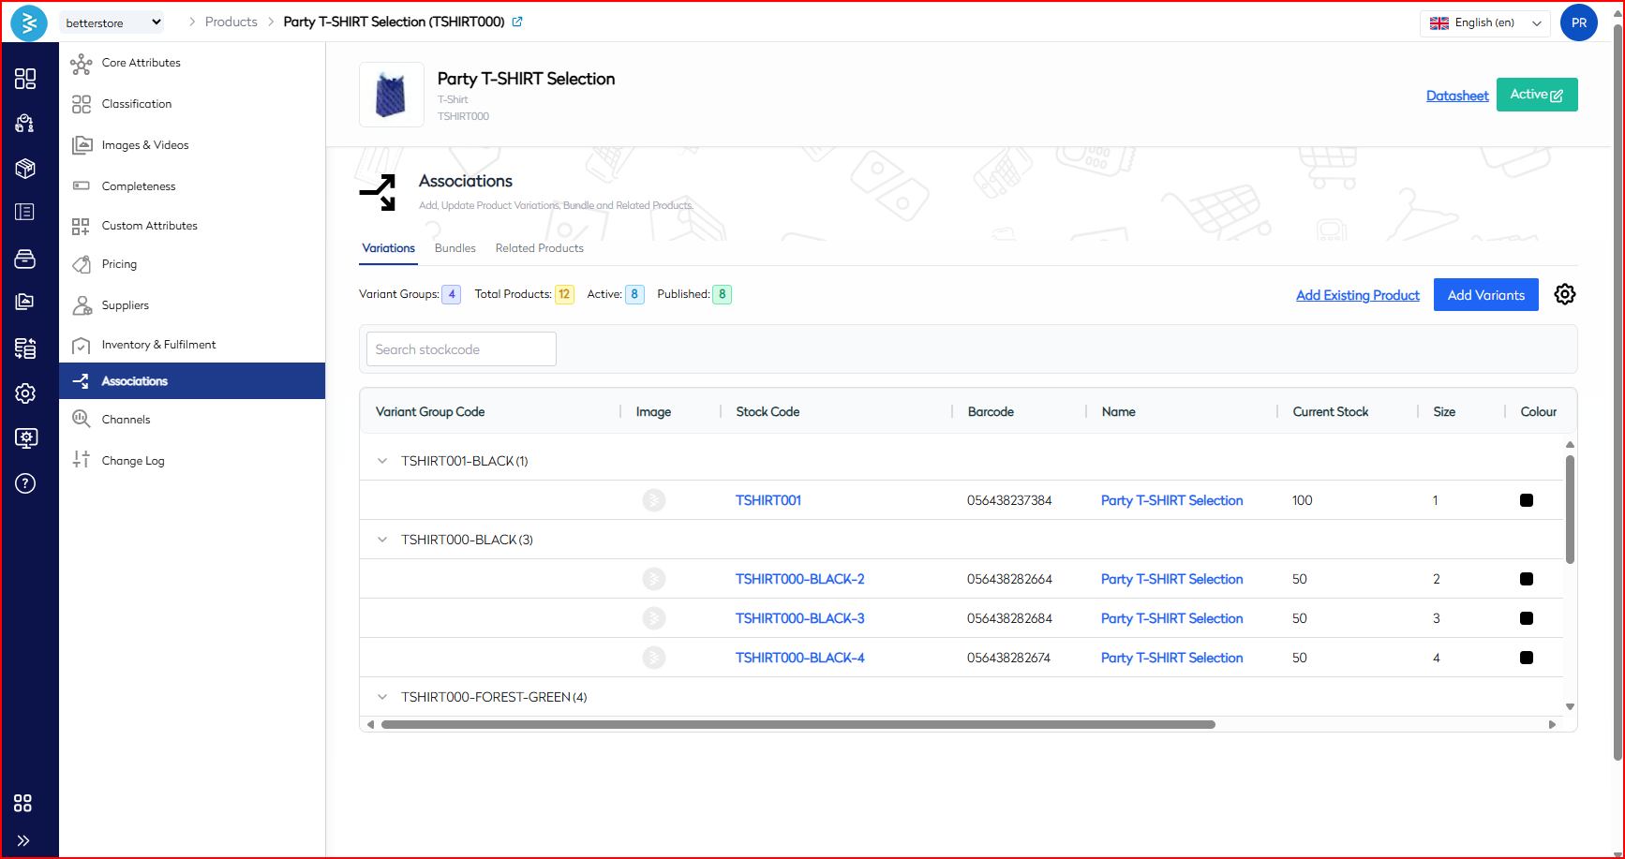
Task: Collapse the TSHIRT001-BLACK variant group
Action: 382,461
